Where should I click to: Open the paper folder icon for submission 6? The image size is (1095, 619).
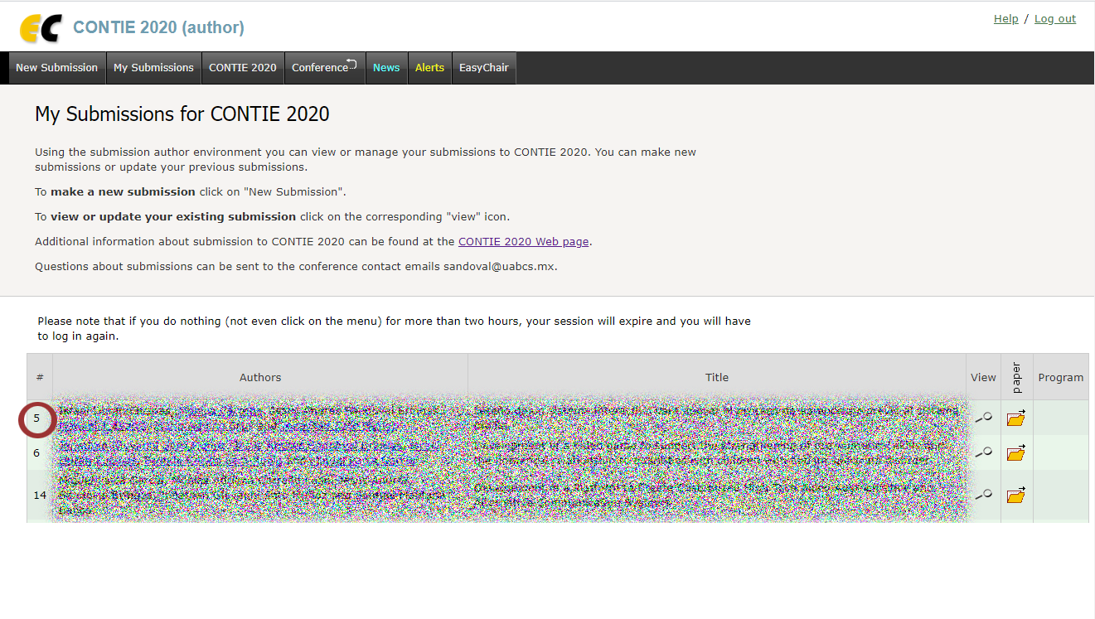point(1016,452)
